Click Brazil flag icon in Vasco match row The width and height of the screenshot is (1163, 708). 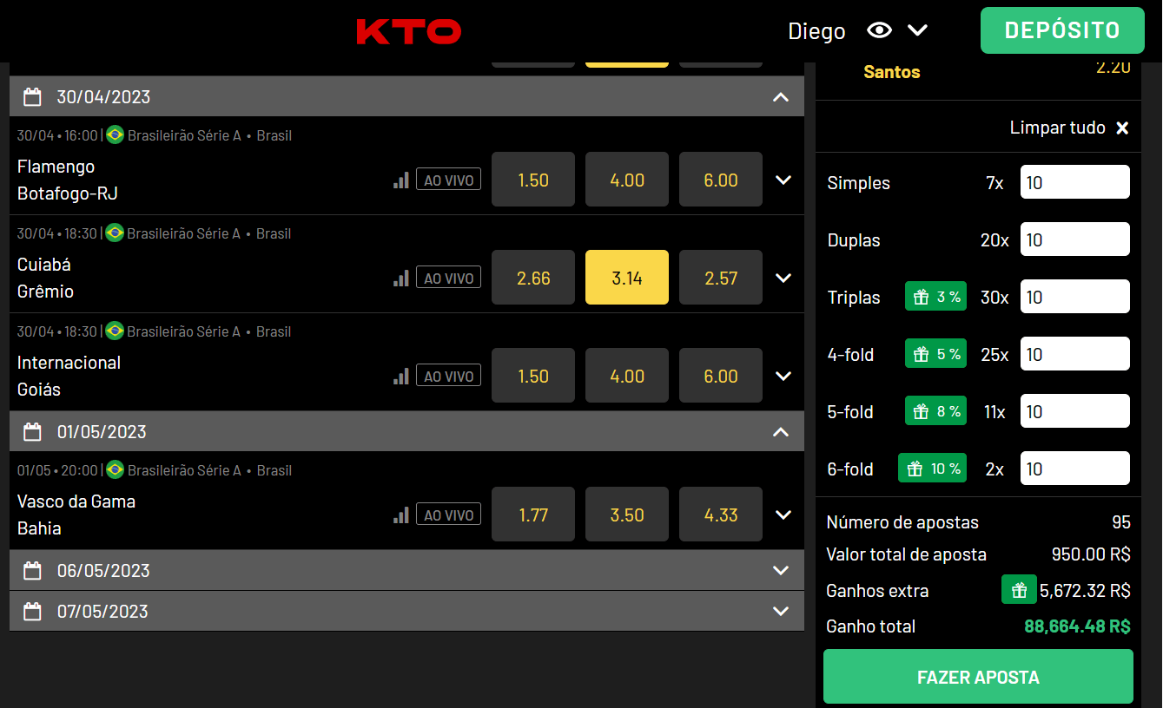pos(115,469)
